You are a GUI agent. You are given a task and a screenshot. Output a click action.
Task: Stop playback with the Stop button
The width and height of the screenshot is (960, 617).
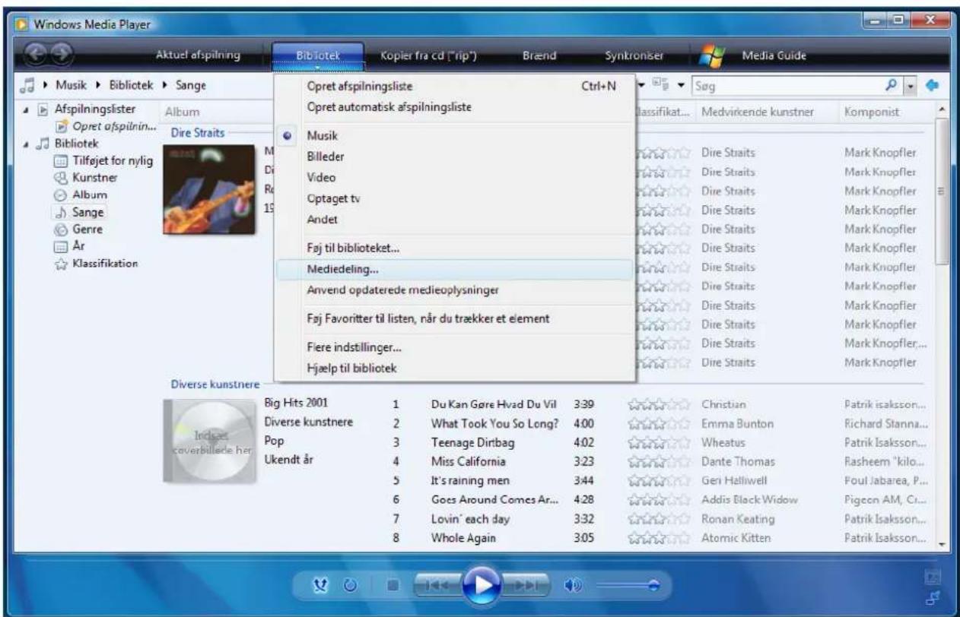[393, 587]
